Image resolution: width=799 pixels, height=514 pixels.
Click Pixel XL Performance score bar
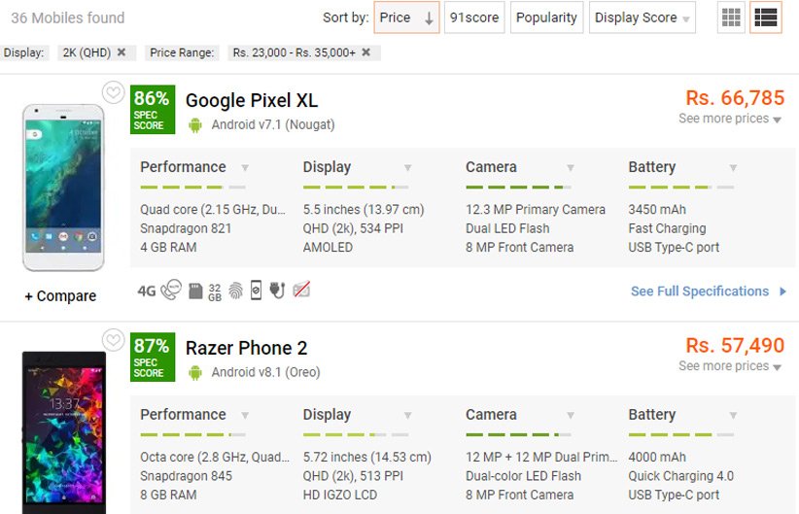coord(192,188)
